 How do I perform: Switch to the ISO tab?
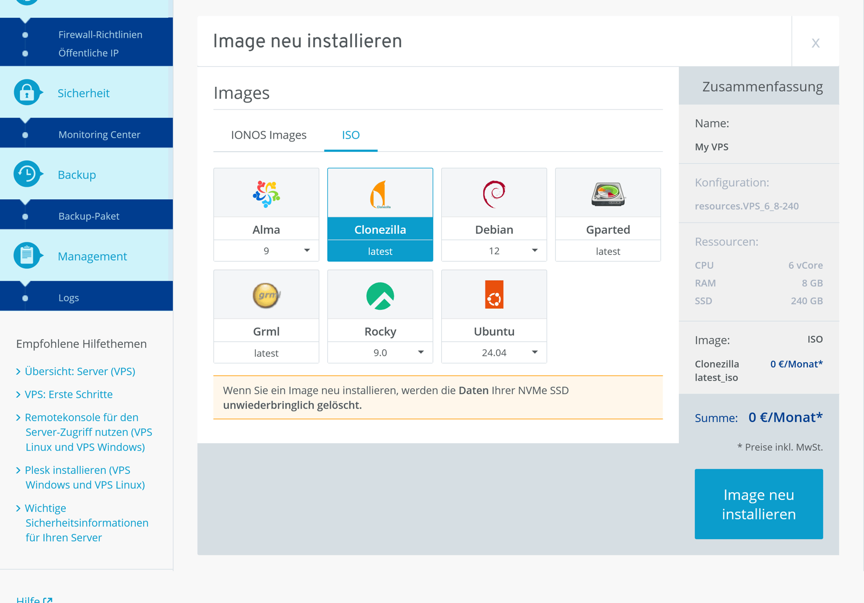pos(350,135)
